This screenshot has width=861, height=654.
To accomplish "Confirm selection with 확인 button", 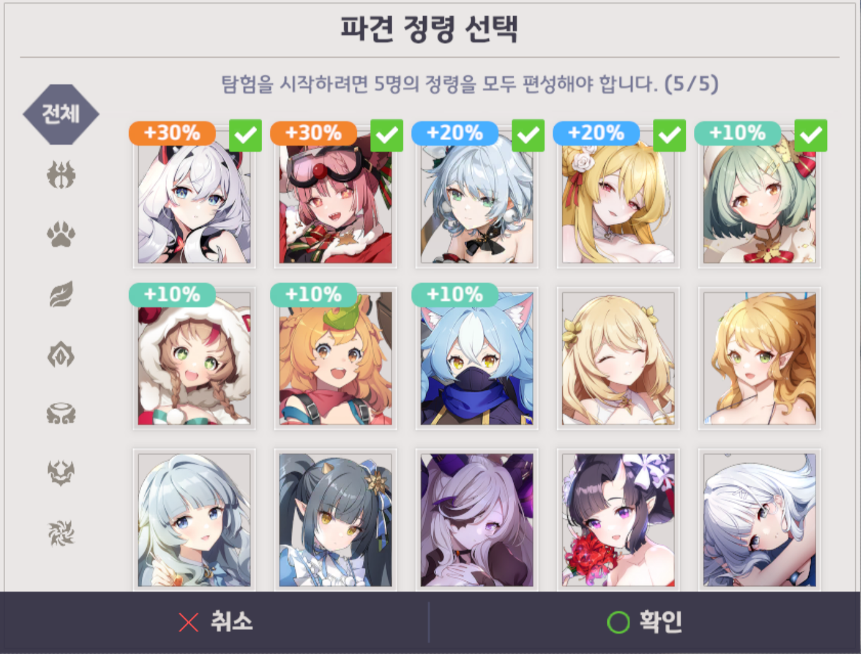I will pos(644,622).
